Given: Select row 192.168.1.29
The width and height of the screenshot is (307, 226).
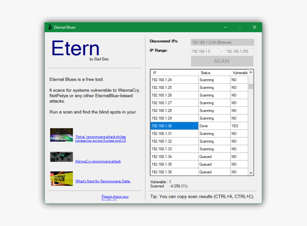Looking at the screenshot, I should coord(199,118).
